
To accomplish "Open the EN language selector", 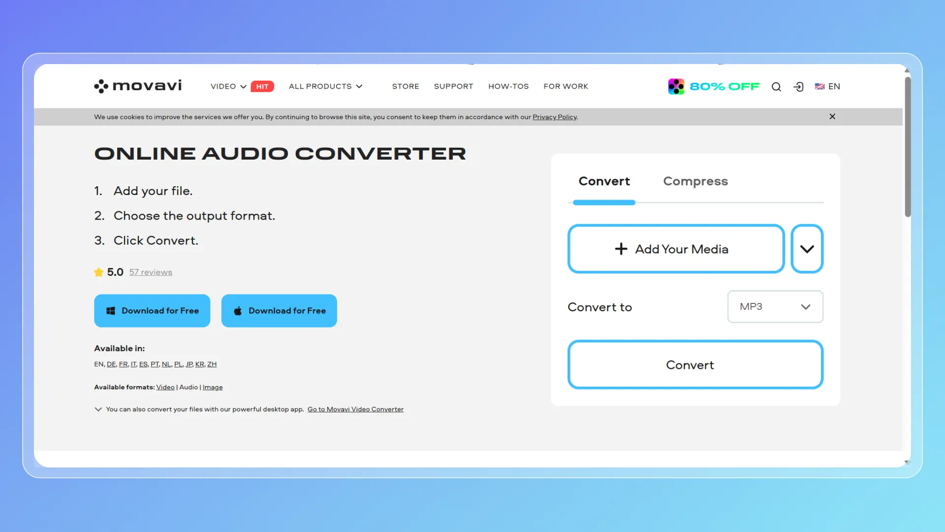I will click(827, 86).
